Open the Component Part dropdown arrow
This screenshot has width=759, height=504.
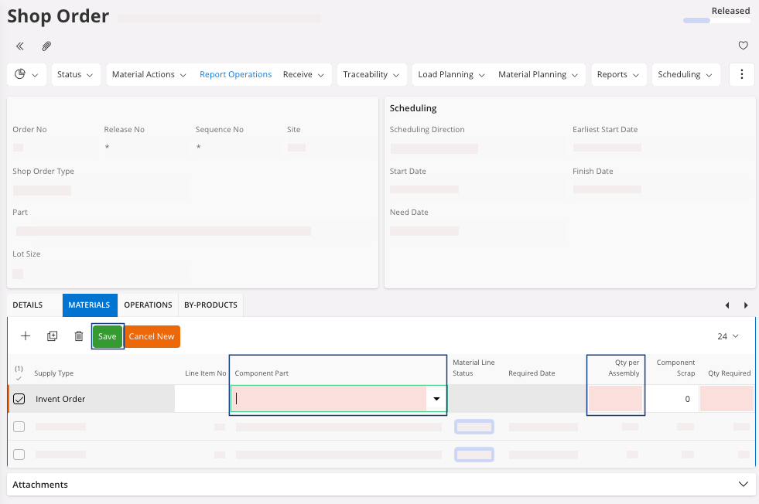436,399
